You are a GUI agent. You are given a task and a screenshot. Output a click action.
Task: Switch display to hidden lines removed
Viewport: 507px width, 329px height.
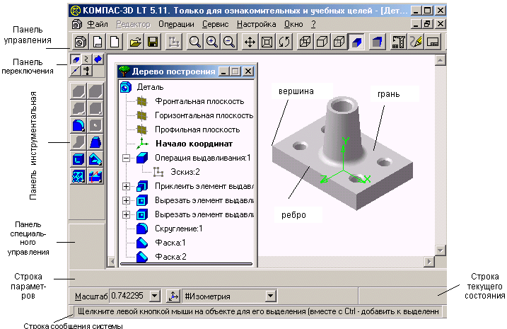(322, 42)
